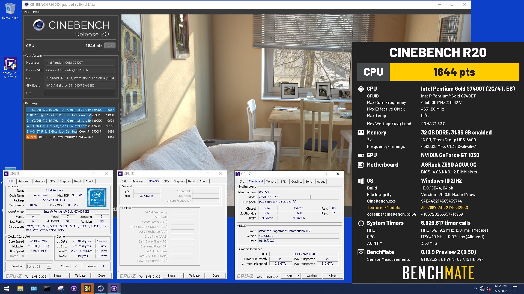Open the Bench tab in the CPU-Z CPU window
524x294 pixels.
click(x=78, y=181)
